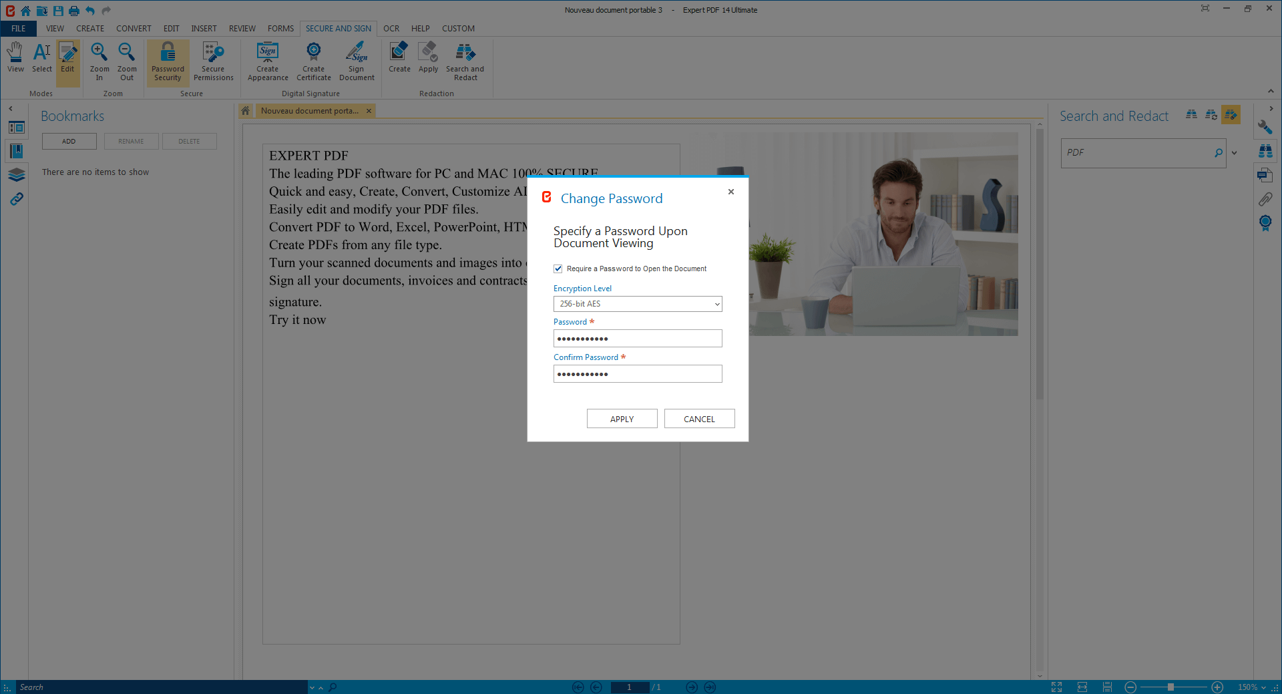Viewport: 1282px width, 694px height.
Task: Click the PDF search text field
Action: point(1137,153)
